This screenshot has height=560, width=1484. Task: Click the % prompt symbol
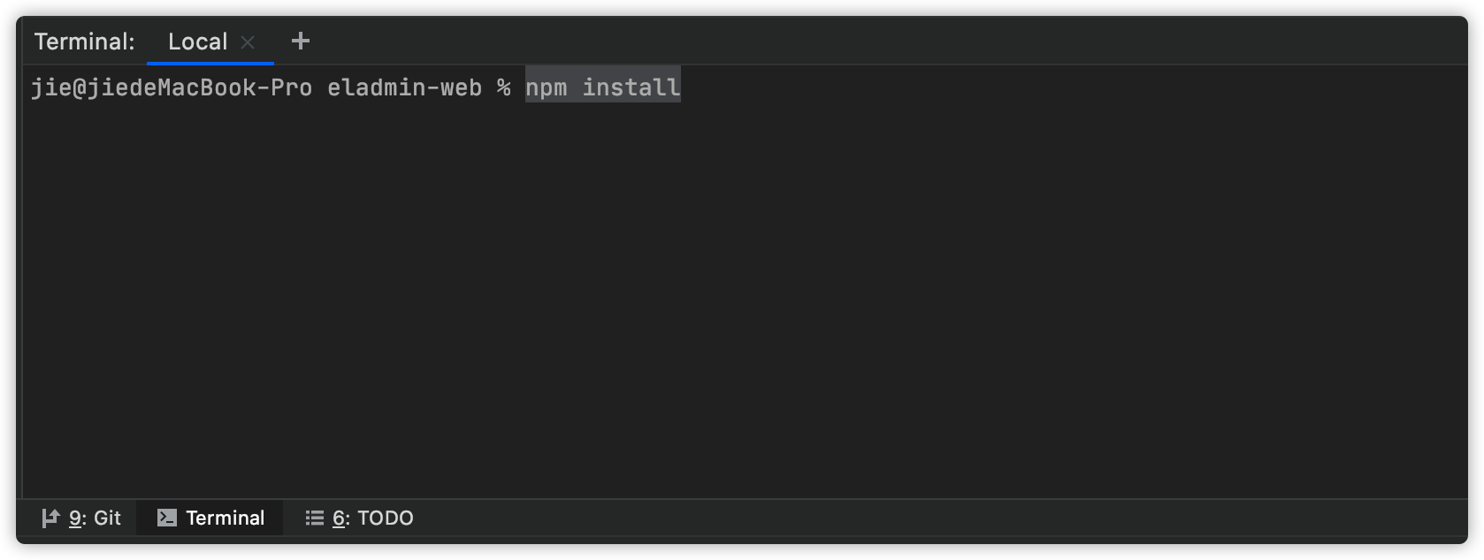tap(503, 87)
